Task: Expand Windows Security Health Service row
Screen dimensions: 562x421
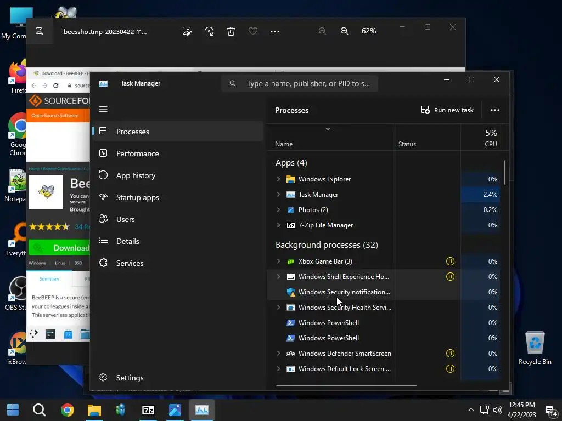Action: pyautogui.click(x=278, y=308)
